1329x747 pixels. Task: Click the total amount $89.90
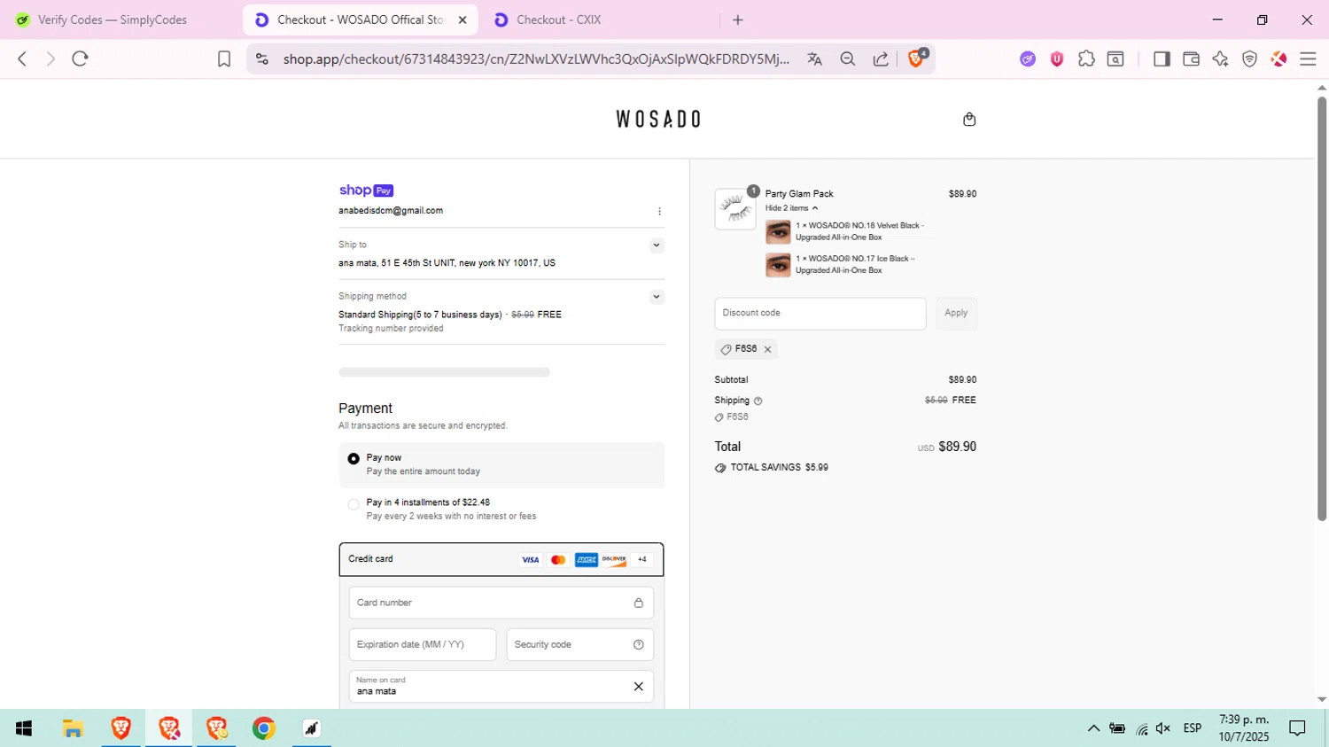(957, 447)
